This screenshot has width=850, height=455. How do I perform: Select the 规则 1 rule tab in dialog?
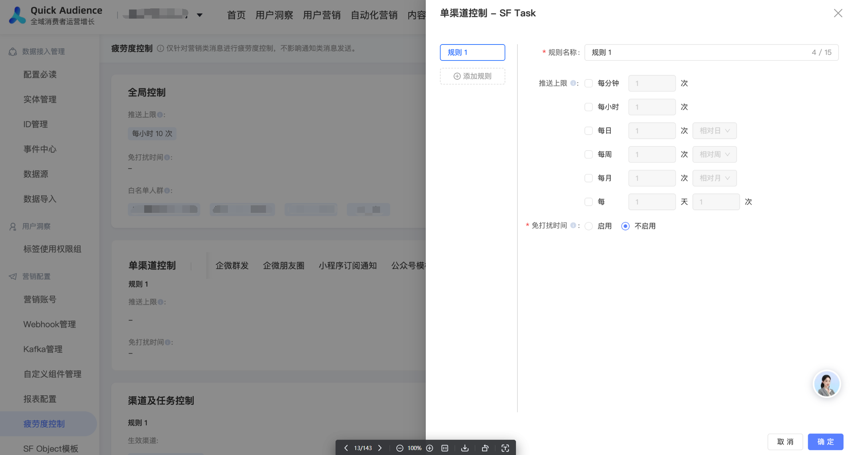(x=473, y=52)
